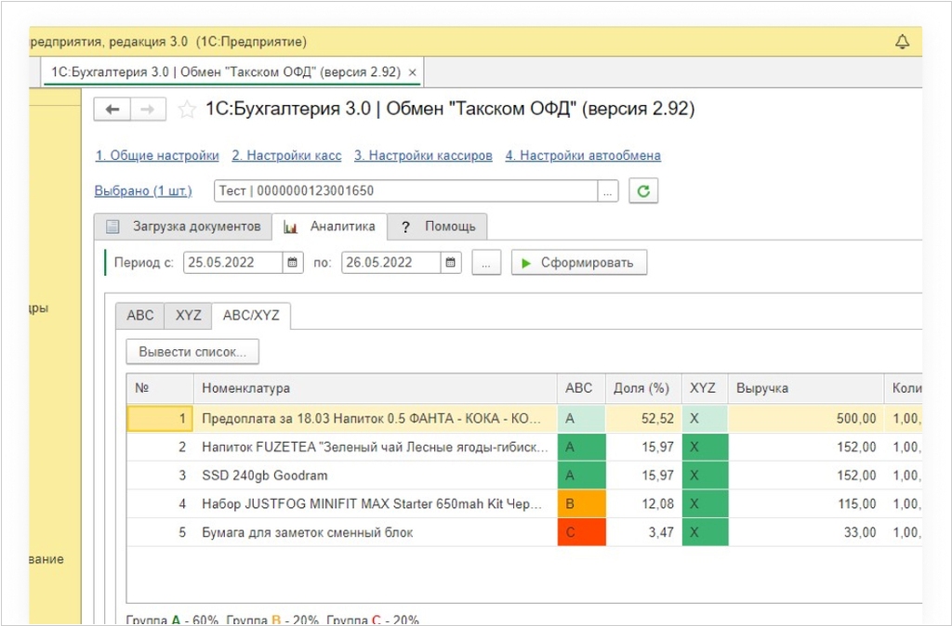Select the XYZ analysis tab
The width and height of the screenshot is (952, 626).
click(188, 316)
